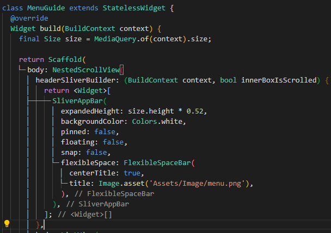This screenshot has height=233, width=331.
Task: Click the 'Scaffold' widget name
Action: 65,60
